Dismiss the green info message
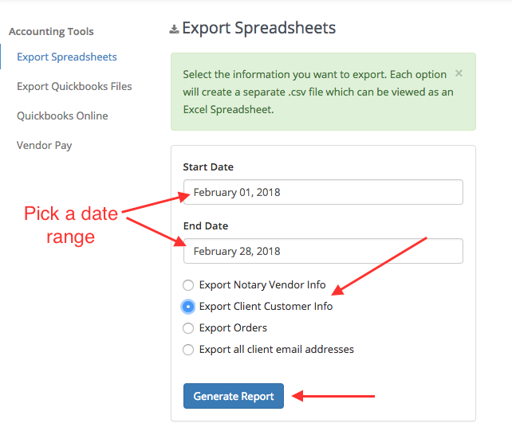 point(459,73)
